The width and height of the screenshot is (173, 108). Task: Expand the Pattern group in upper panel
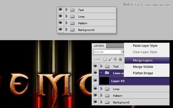(x=66, y=23)
